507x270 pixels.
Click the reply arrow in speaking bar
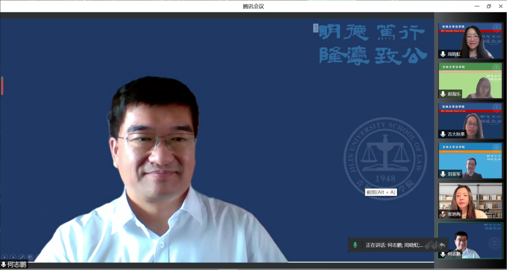click(x=442, y=245)
